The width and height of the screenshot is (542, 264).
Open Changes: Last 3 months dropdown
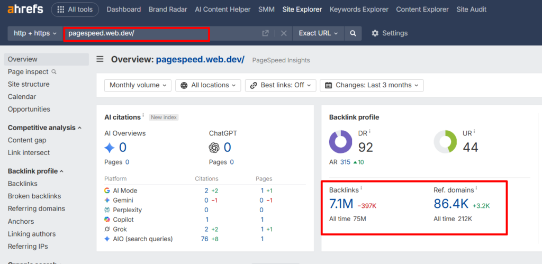[x=372, y=85]
